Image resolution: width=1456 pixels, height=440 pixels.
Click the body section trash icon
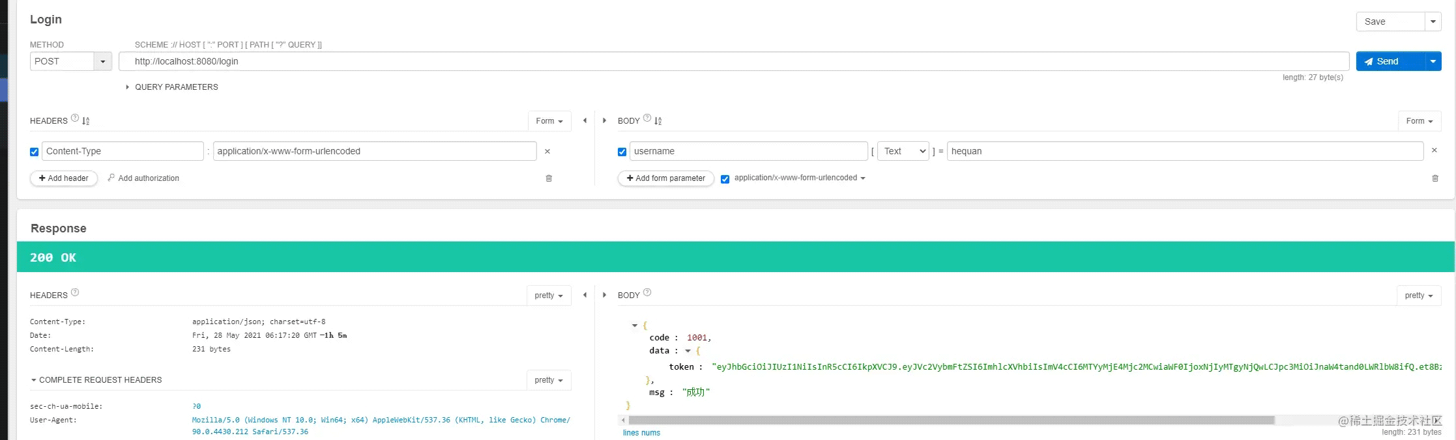(x=1434, y=178)
